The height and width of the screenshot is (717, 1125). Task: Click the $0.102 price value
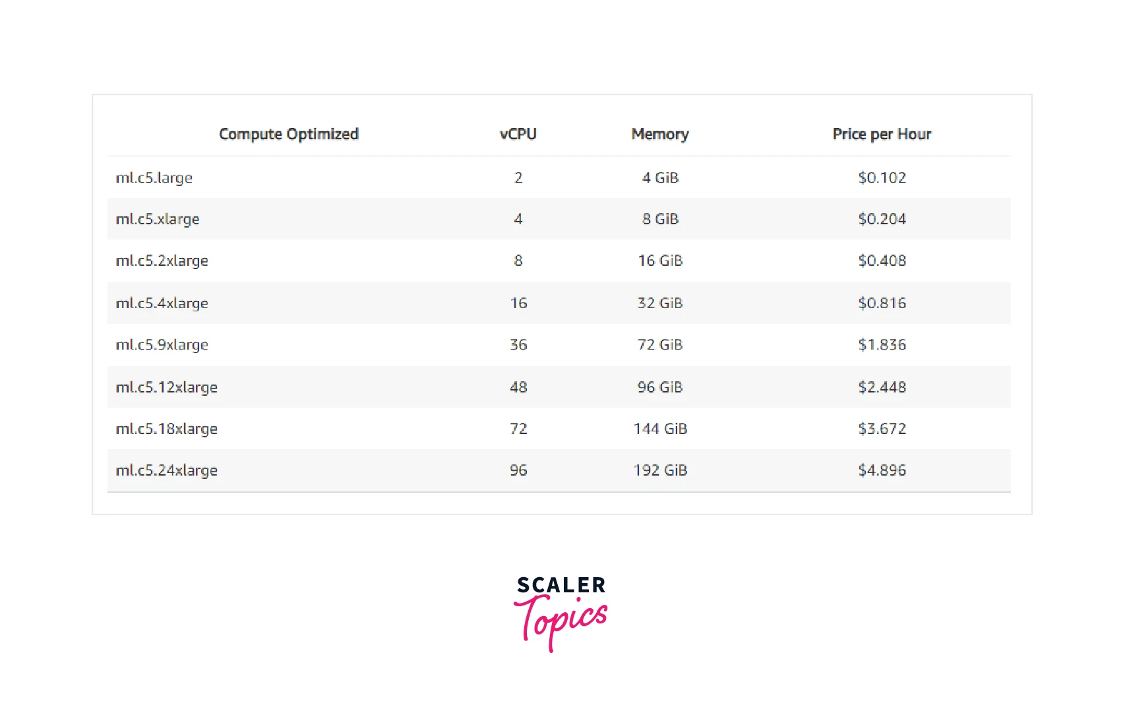pos(882,177)
